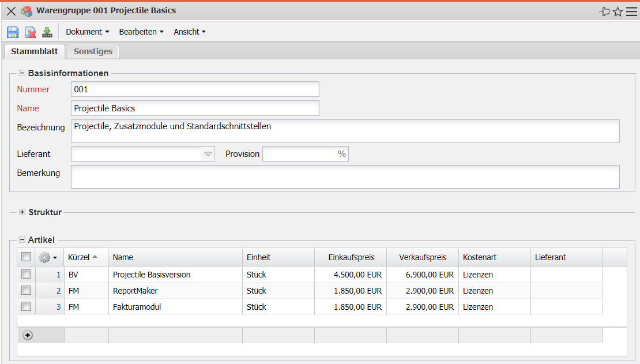This screenshot has width=640, height=364.
Task: Open the Ansicht menu
Action: click(189, 32)
